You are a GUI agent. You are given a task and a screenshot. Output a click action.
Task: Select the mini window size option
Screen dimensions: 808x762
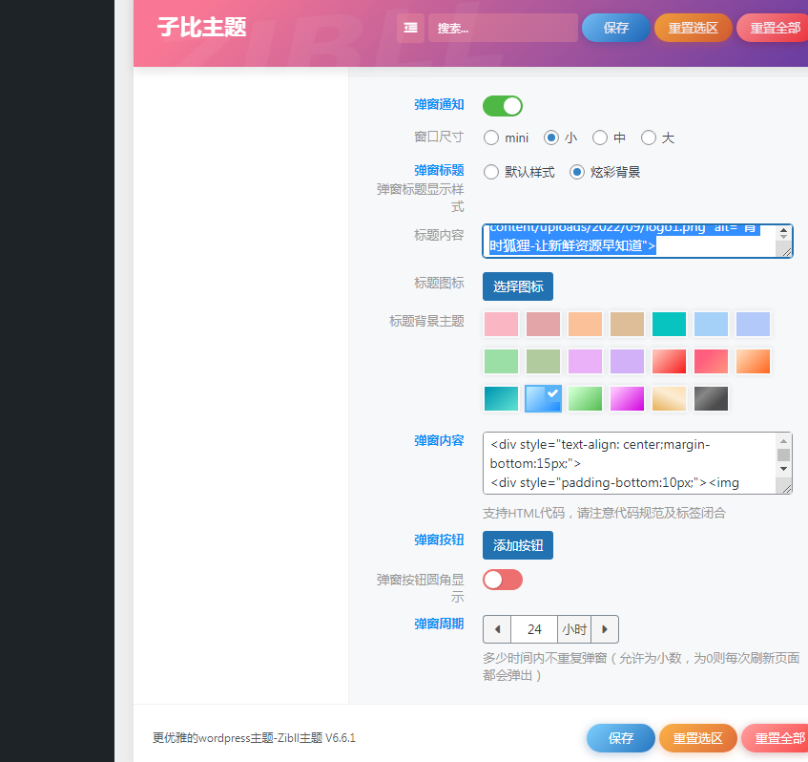click(491, 138)
